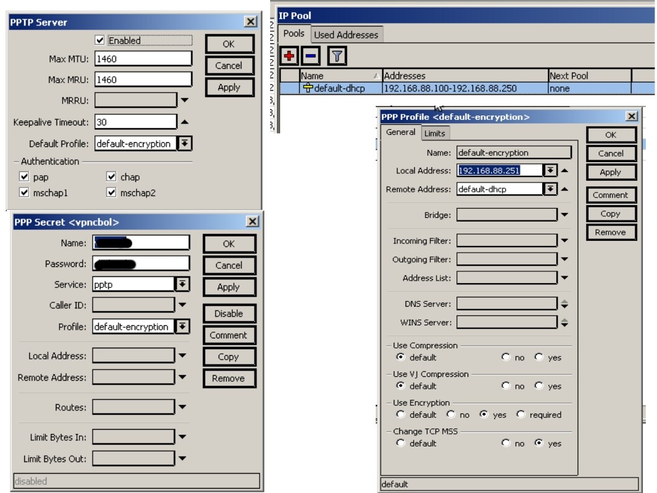Uncheck pap authentication
The image size is (657, 493).
coord(23,178)
